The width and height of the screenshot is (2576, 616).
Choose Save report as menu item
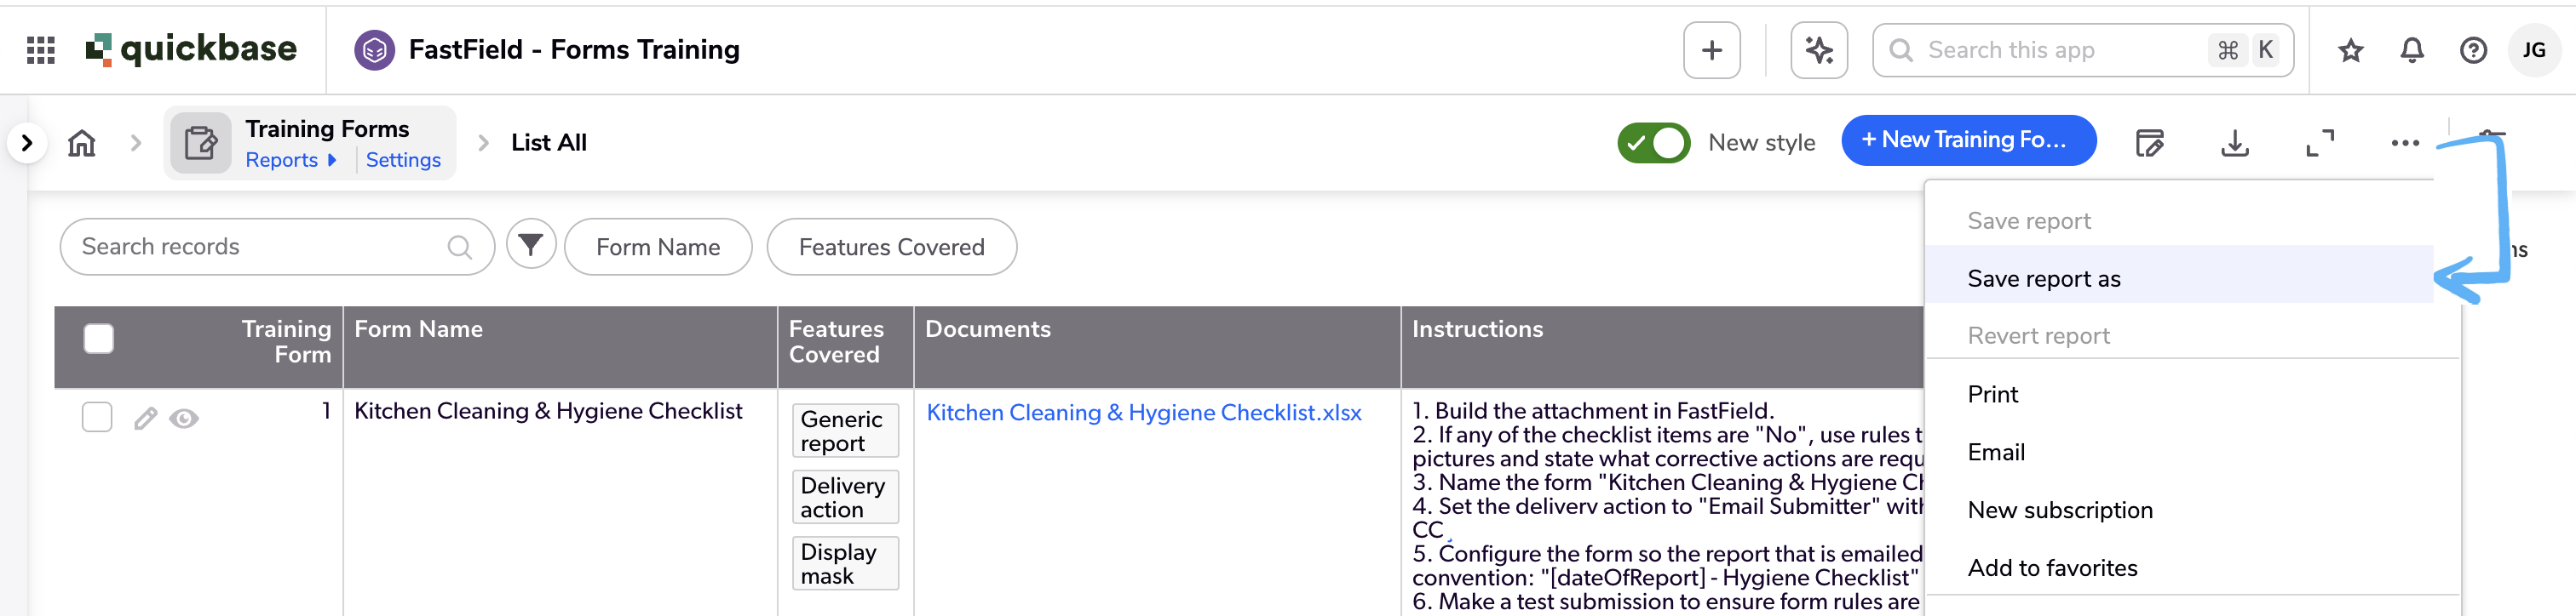point(2043,278)
